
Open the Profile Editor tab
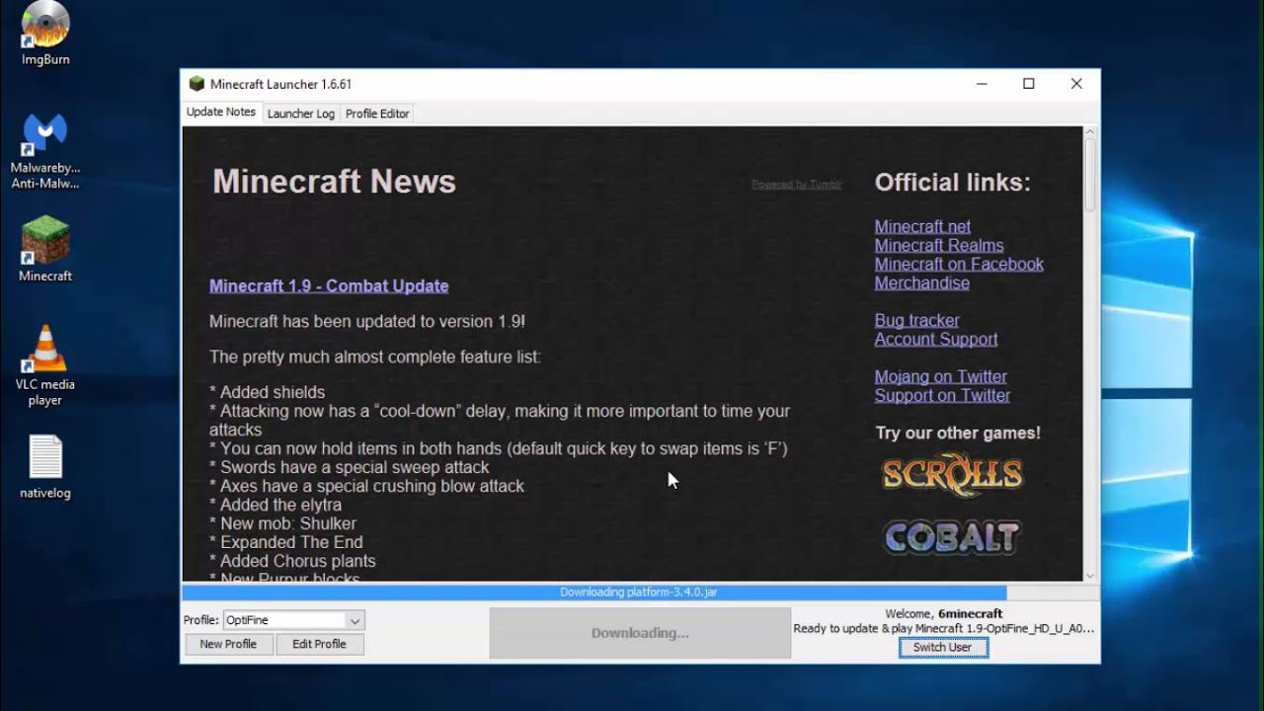tap(377, 114)
